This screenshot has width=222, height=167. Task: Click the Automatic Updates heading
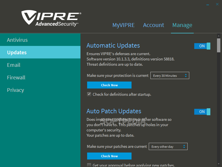(113, 45)
